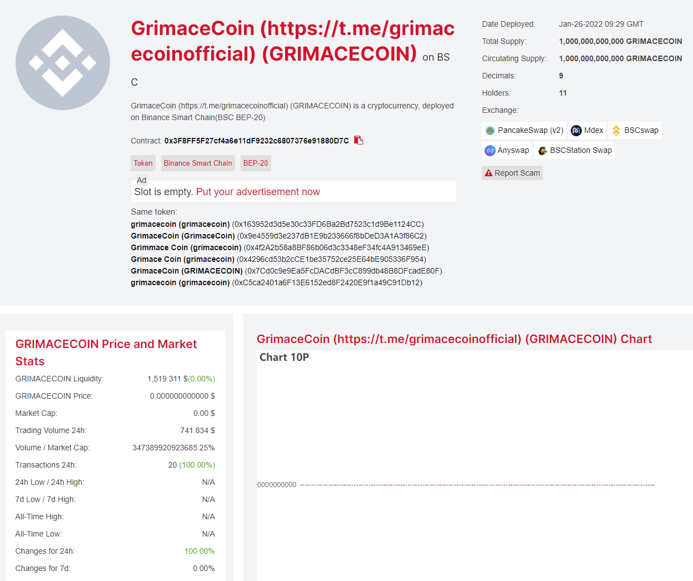Viewport: 693px width, 581px height.
Task: Click the BSCStation Swap logo icon
Action: pyautogui.click(x=542, y=151)
